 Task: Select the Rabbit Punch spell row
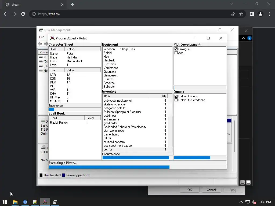pos(75,122)
